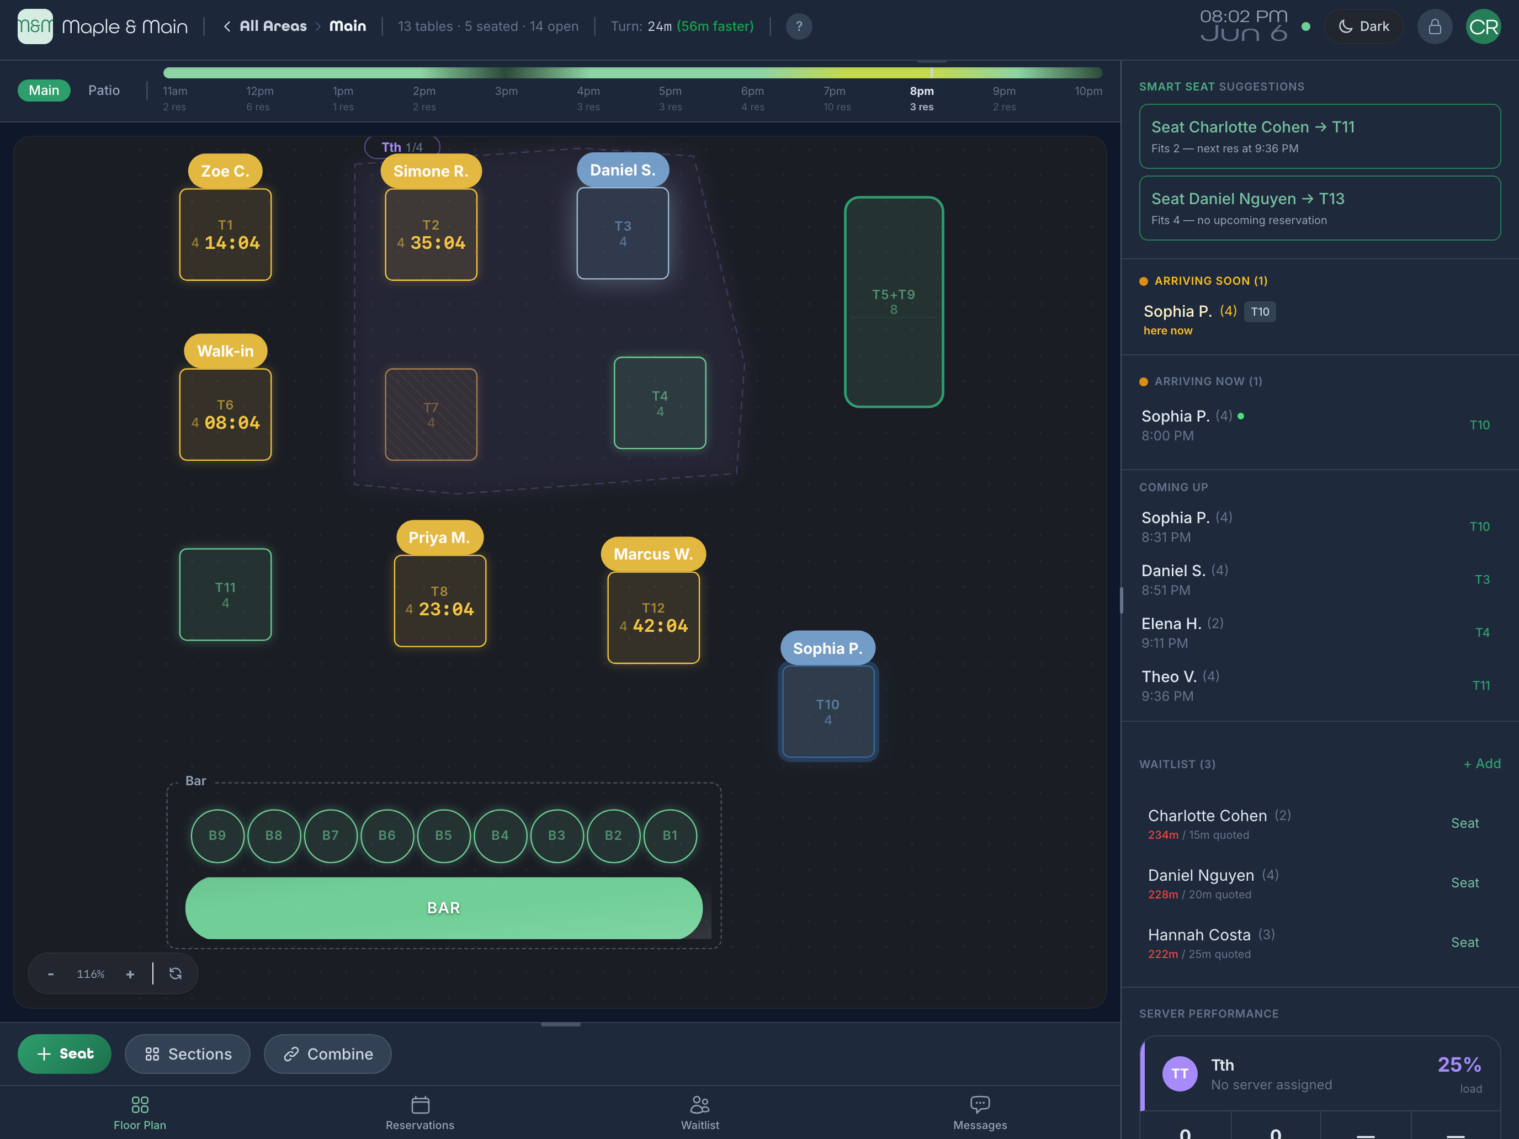Select table T10 for Sophia P.

pyautogui.click(x=828, y=711)
